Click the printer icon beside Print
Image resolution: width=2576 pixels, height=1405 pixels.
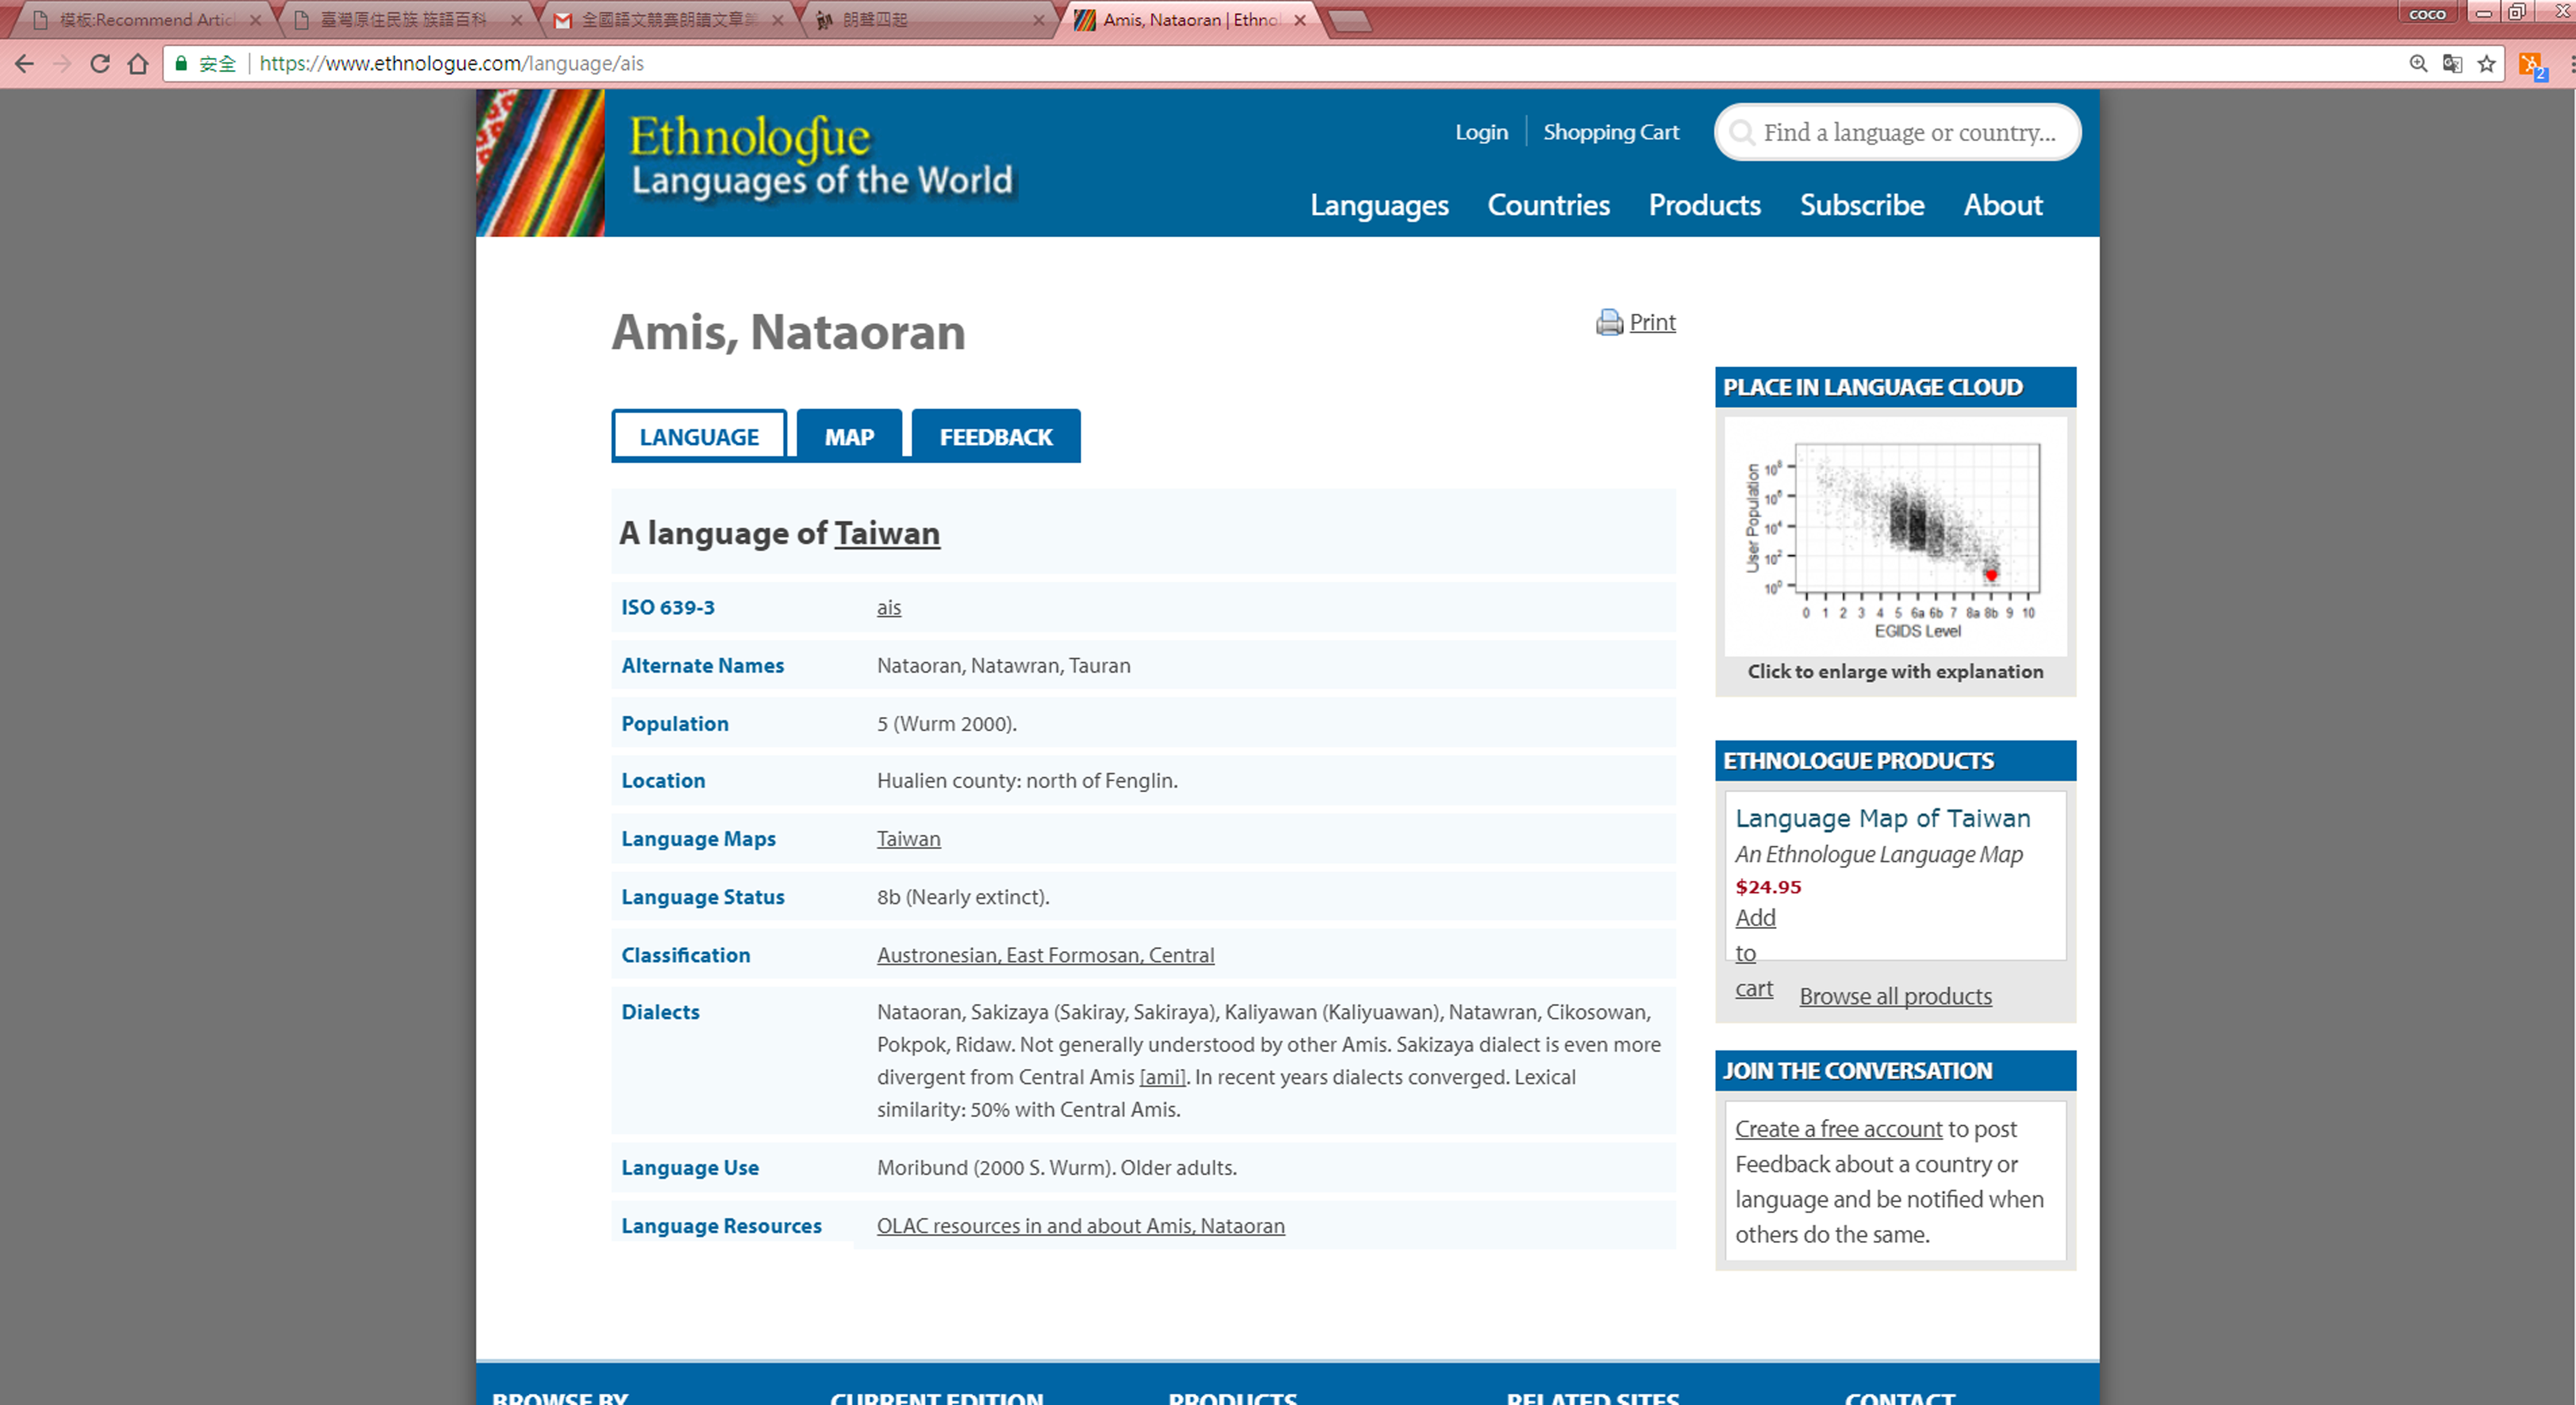point(1609,322)
